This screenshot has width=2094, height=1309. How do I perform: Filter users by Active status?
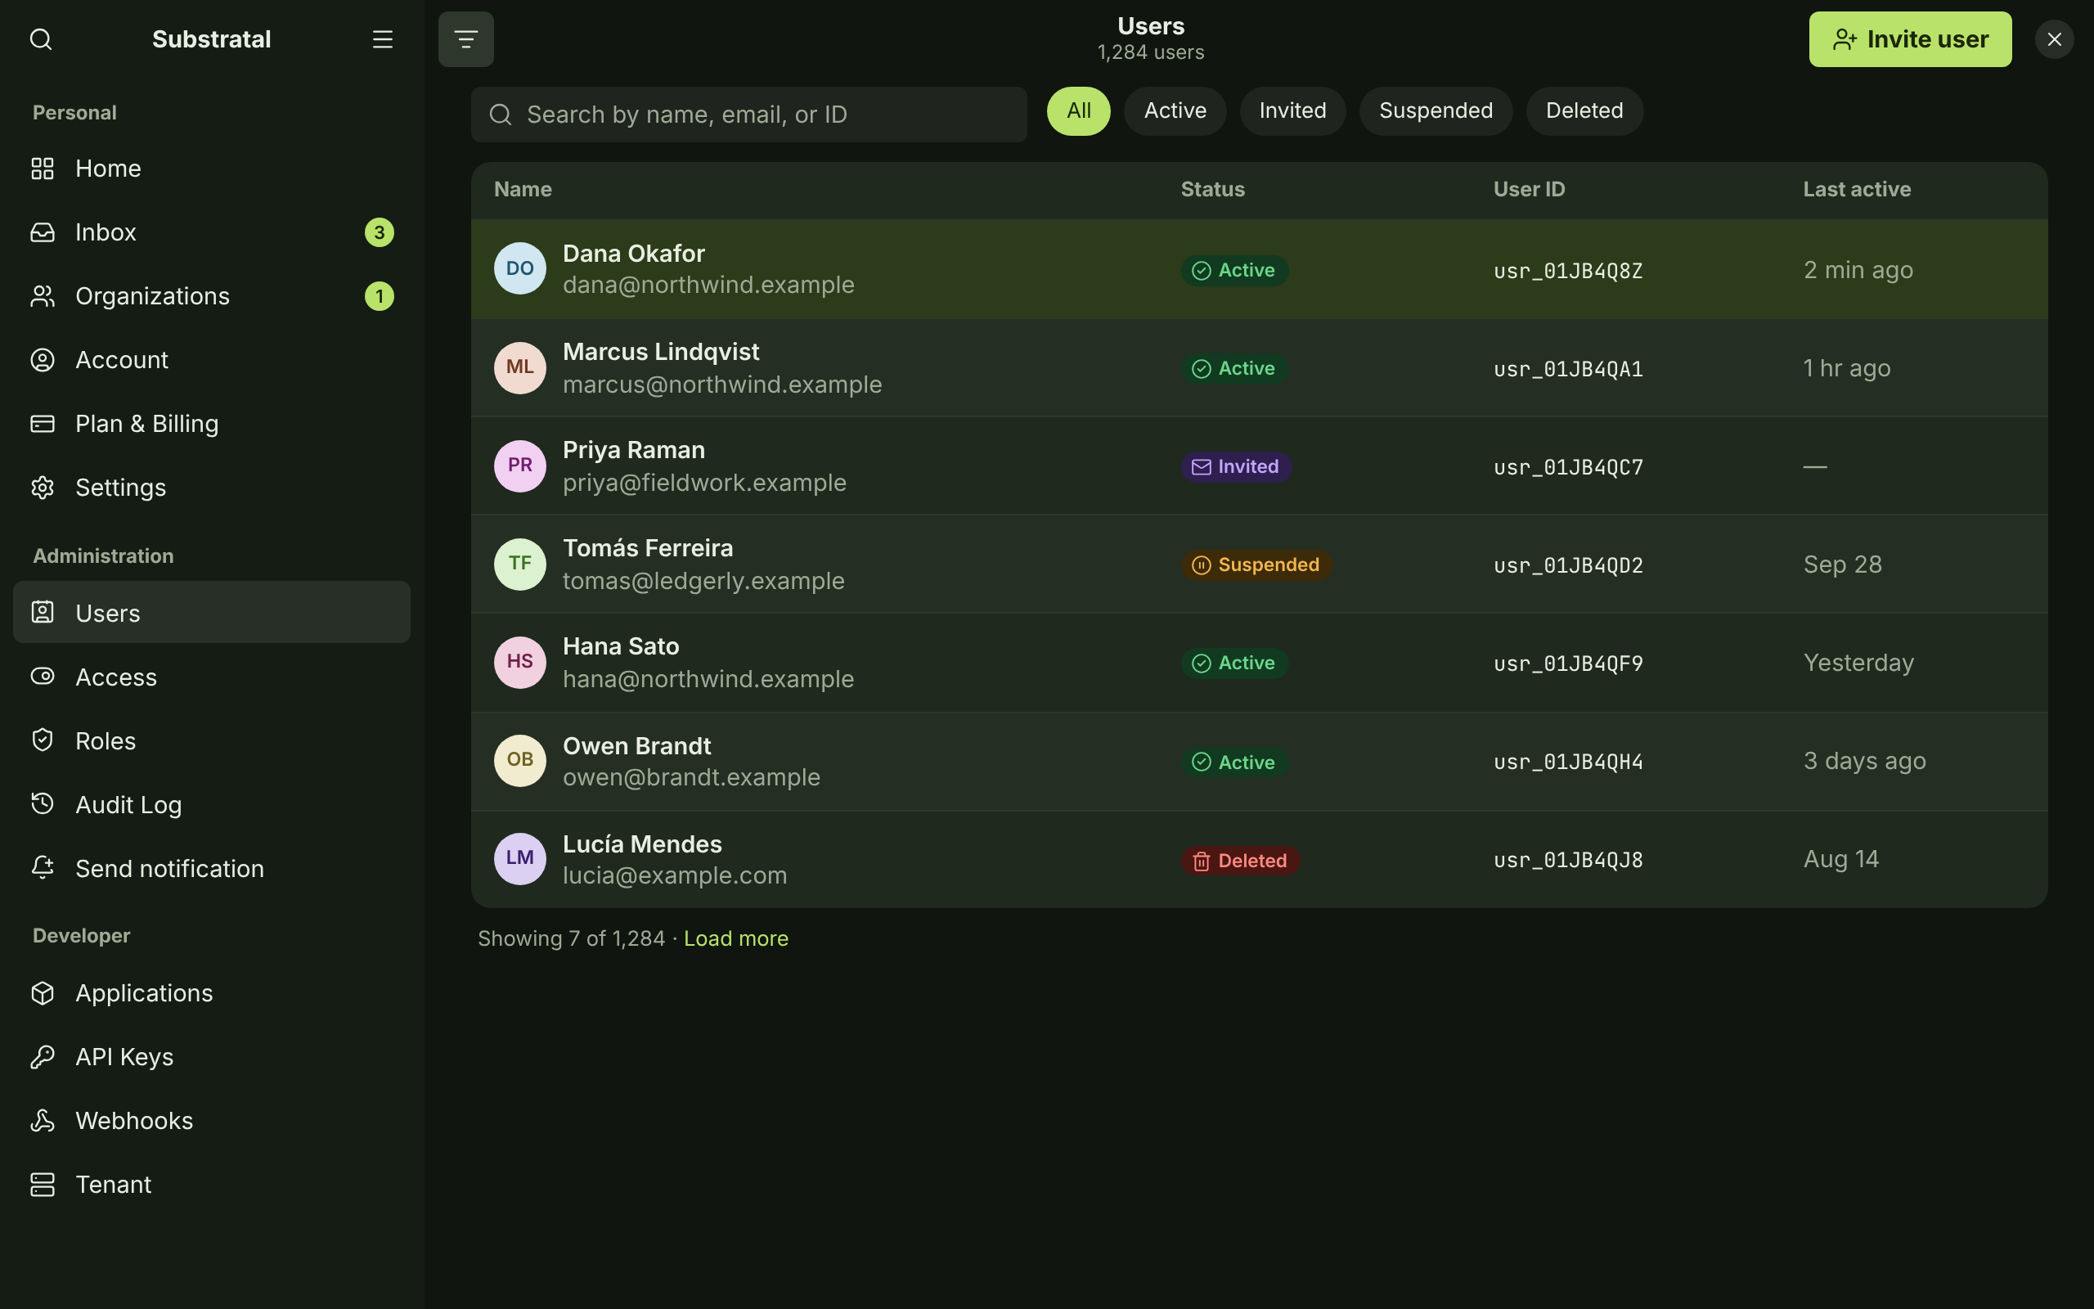(1175, 110)
